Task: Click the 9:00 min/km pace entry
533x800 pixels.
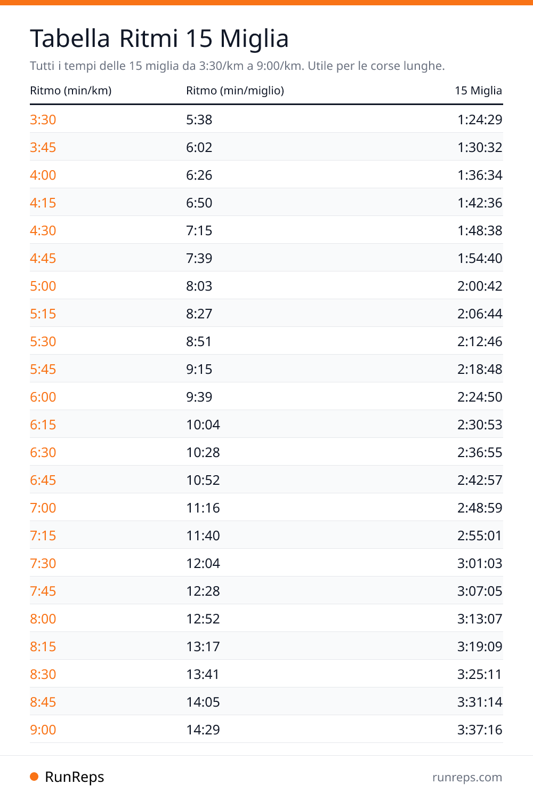Action: click(x=43, y=730)
